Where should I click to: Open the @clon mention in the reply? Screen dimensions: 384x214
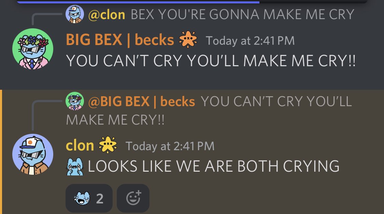[106, 14]
